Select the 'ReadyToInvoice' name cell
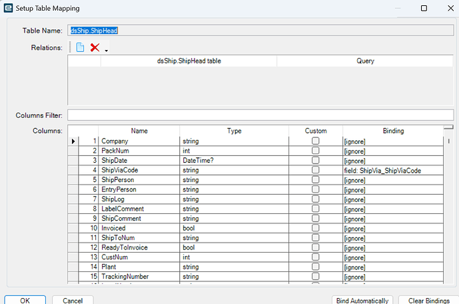Viewport: 459px width, 304px height. pyautogui.click(x=139, y=247)
